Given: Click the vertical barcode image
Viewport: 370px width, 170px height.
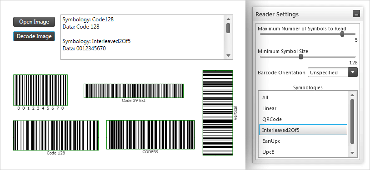Looking at the screenshot, I should coord(218,113).
